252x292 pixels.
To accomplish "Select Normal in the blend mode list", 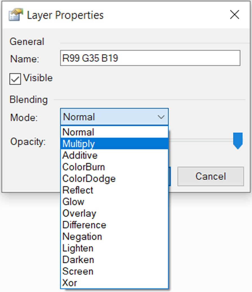I will point(114,132).
